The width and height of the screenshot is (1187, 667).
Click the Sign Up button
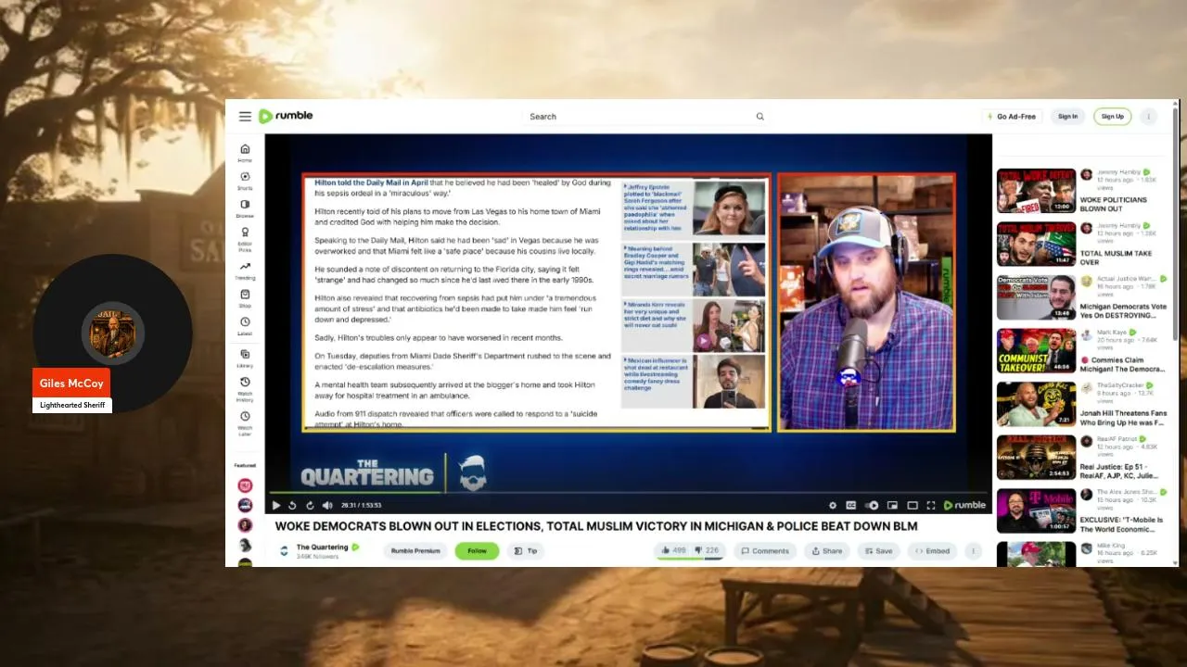(x=1113, y=117)
